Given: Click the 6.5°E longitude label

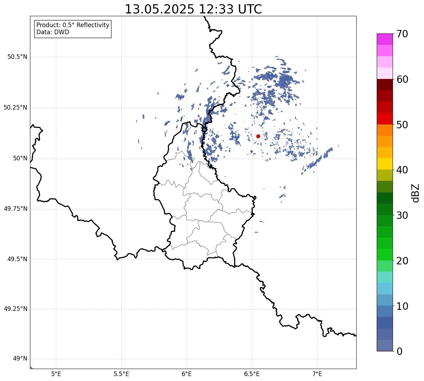Looking at the screenshot, I should (x=252, y=374).
